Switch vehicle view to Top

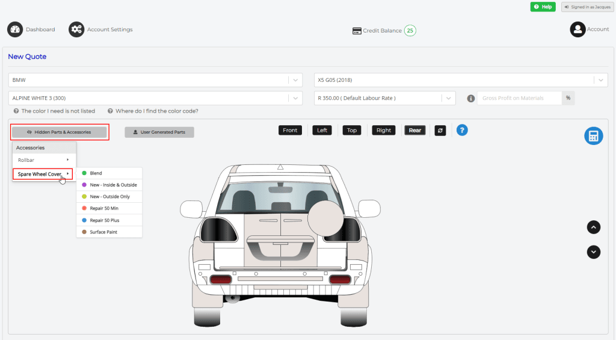[352, 130]
